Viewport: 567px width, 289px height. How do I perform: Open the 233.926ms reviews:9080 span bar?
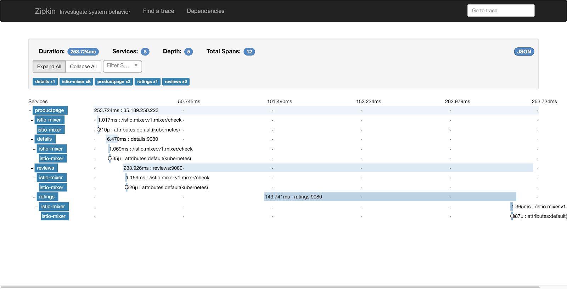[x=328, y=168]
